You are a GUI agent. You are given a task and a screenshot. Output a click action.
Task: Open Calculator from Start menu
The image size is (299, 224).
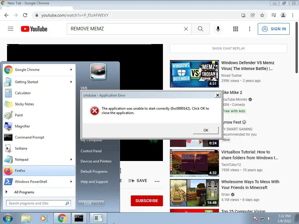[39, 93]
